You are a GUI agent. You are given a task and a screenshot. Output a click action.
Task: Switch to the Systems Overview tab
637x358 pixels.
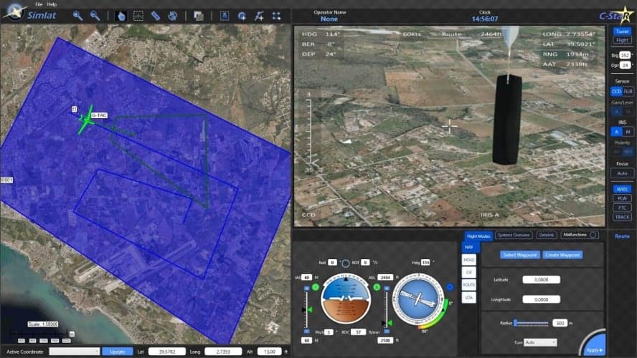point(514,235)
